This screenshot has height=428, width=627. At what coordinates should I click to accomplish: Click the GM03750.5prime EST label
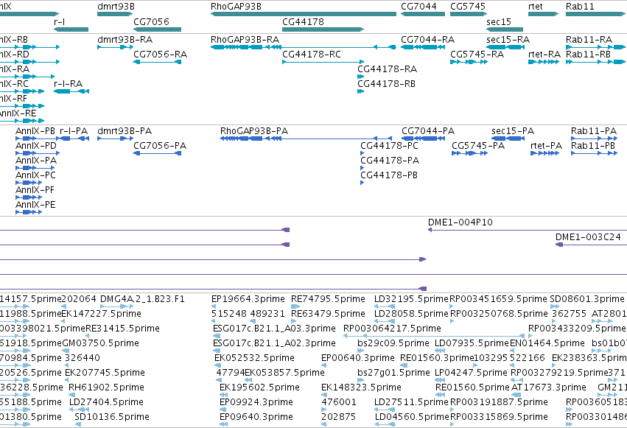(101, 343)
